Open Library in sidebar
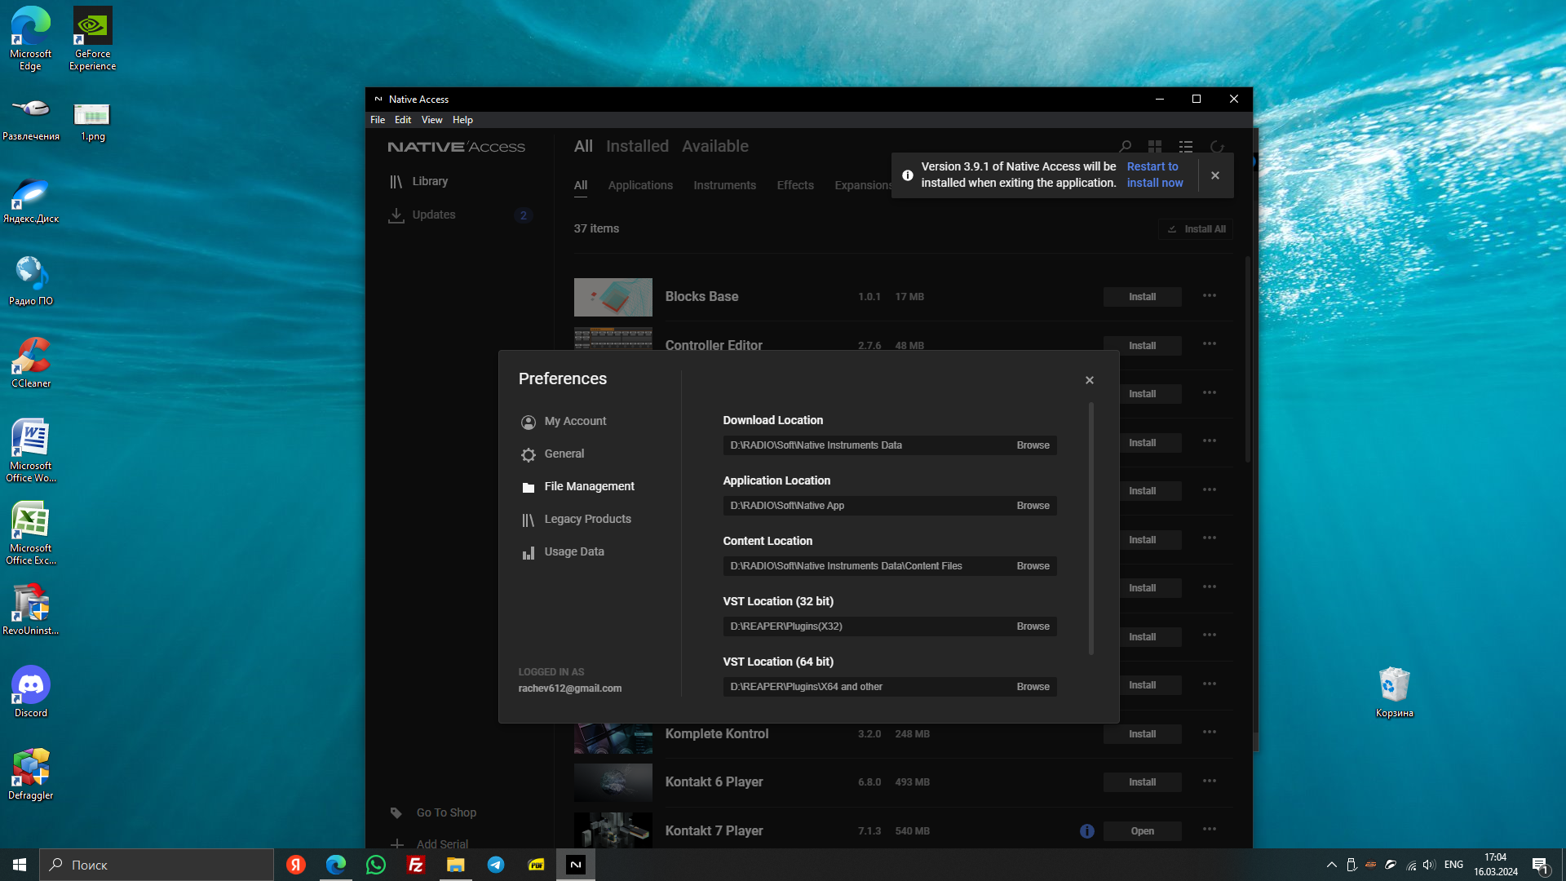This screenshot has width=1566, height=881. point(419,182)
